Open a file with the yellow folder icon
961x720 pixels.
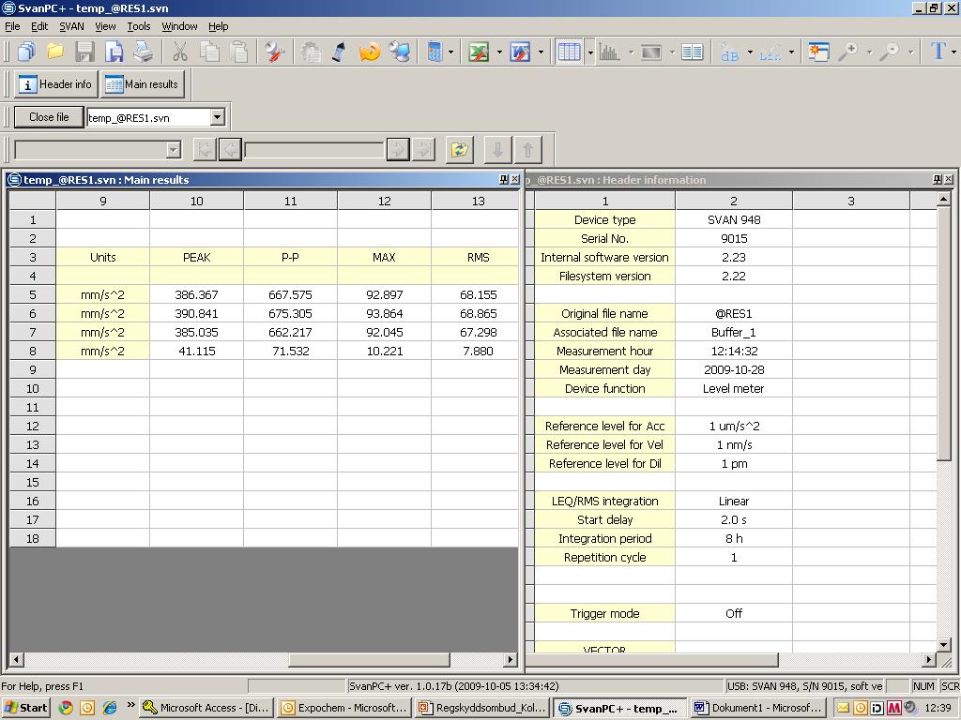coord(55,52)
